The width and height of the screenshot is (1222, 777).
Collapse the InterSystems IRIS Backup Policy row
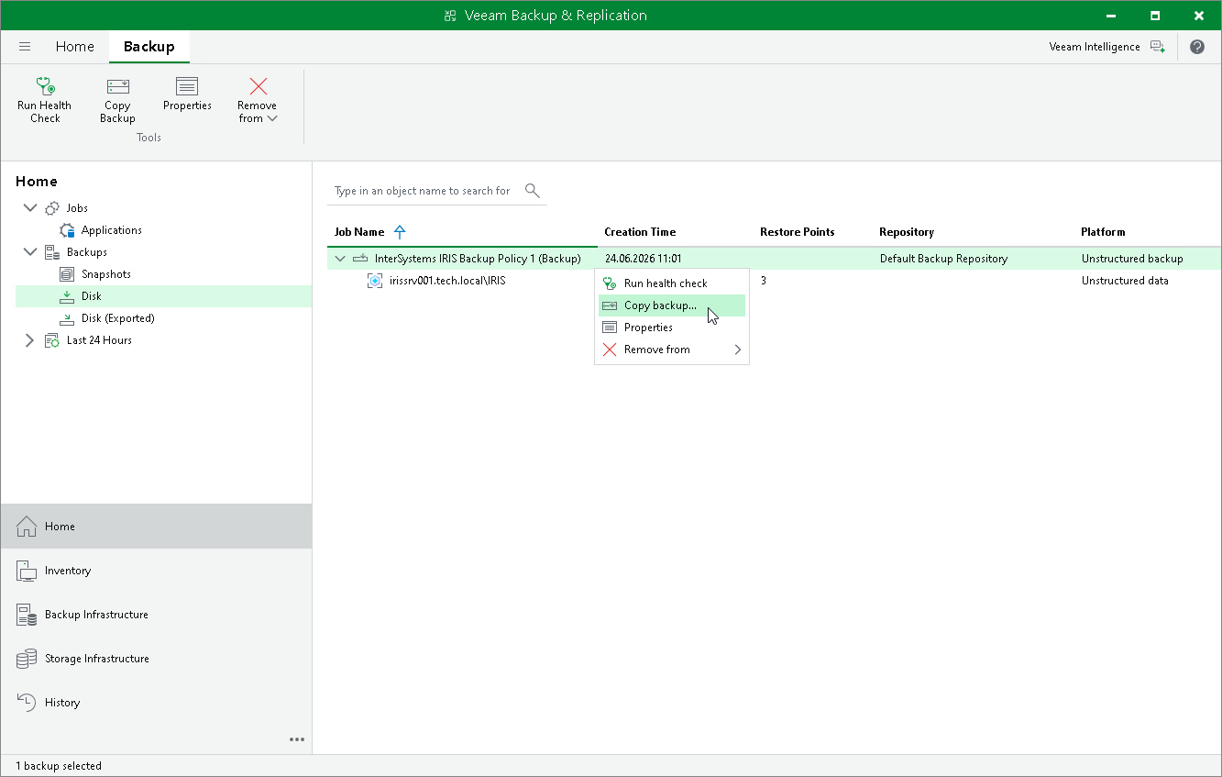tap(340, 259)
